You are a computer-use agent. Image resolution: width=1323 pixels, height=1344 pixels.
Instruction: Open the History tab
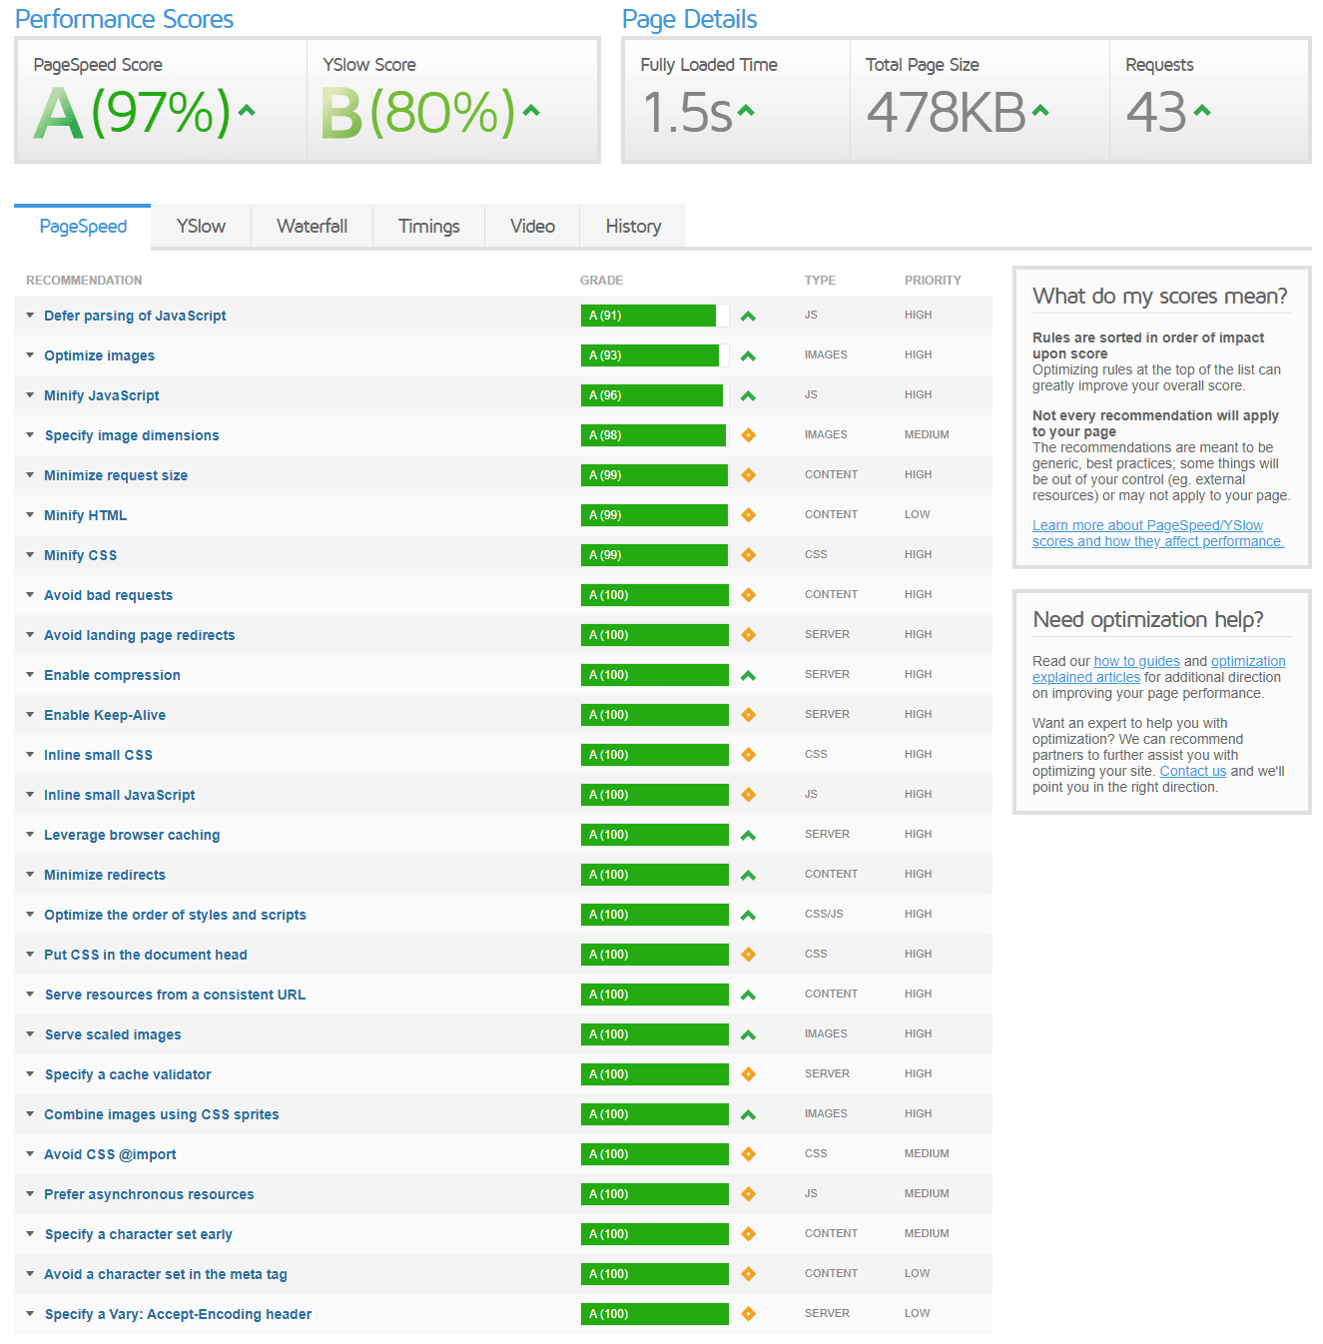(x=633, y=227)
